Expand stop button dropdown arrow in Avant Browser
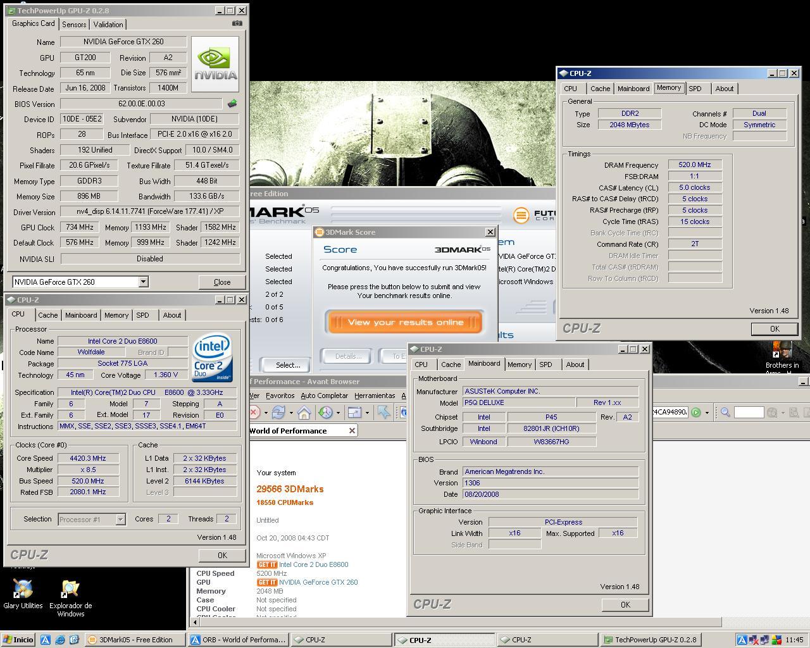The width and height of the screenshot is (810, 648). pyautogui.click(x=266, y=413)
